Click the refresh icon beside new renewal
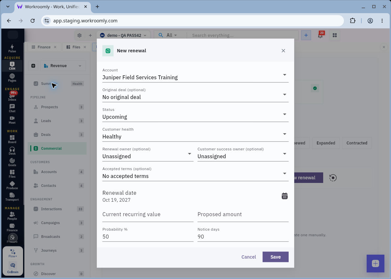391x279 pixels. [x=333, y=178]
